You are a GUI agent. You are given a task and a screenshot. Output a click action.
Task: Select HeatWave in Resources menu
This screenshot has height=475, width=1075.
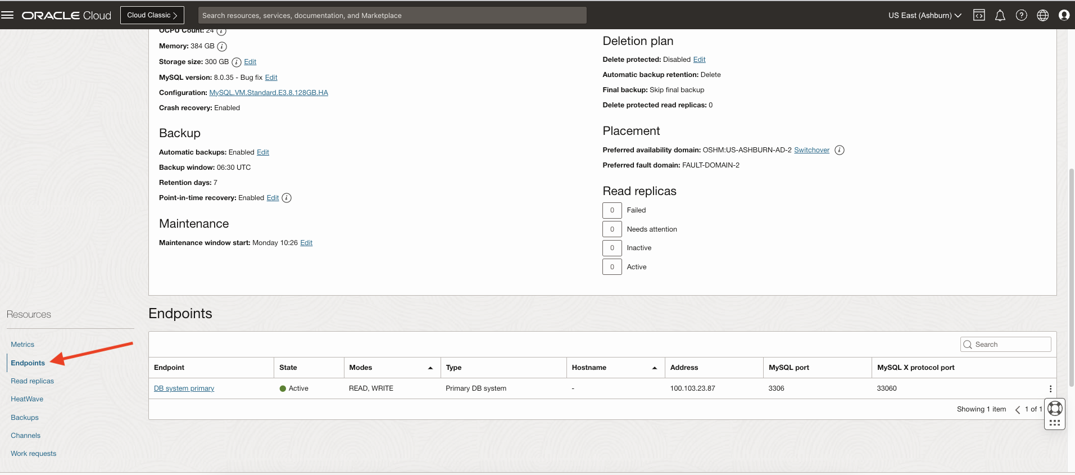click(x=27, y=399)
